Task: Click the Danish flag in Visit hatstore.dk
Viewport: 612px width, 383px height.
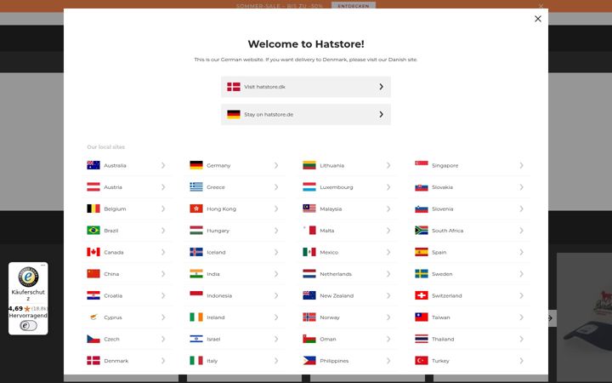Action: (234, 87)
